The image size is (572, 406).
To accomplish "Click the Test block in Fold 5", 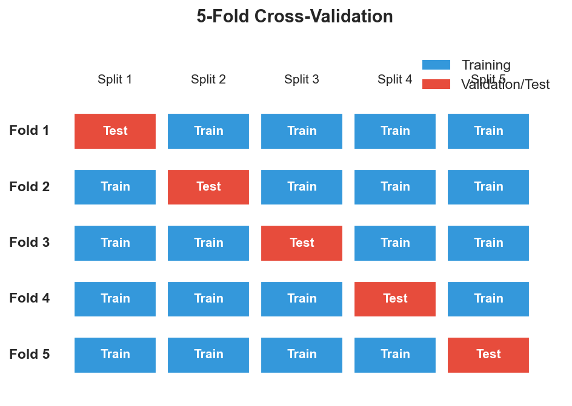I will pos(488,355).
